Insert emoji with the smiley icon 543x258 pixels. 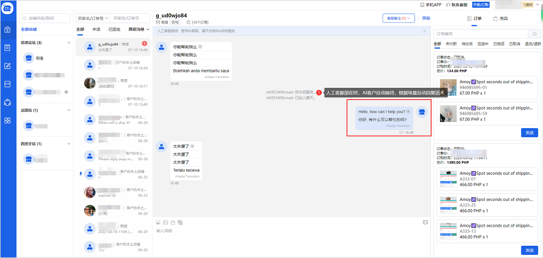[158, 222]
